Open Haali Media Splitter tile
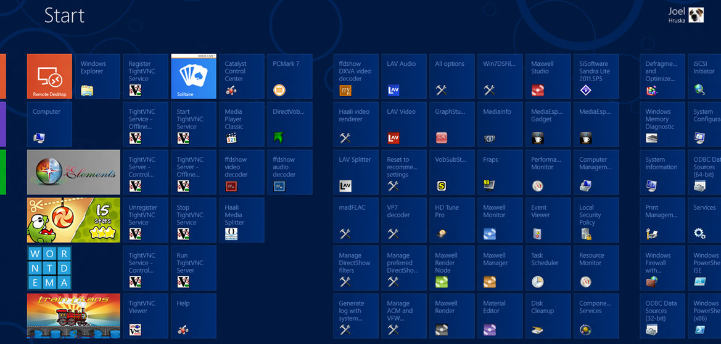The image size is (721, 344). point(242,220)
